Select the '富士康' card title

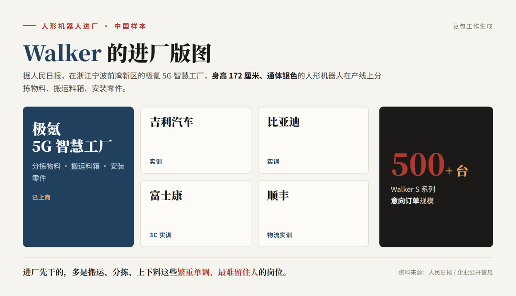[x=166, y=196]
